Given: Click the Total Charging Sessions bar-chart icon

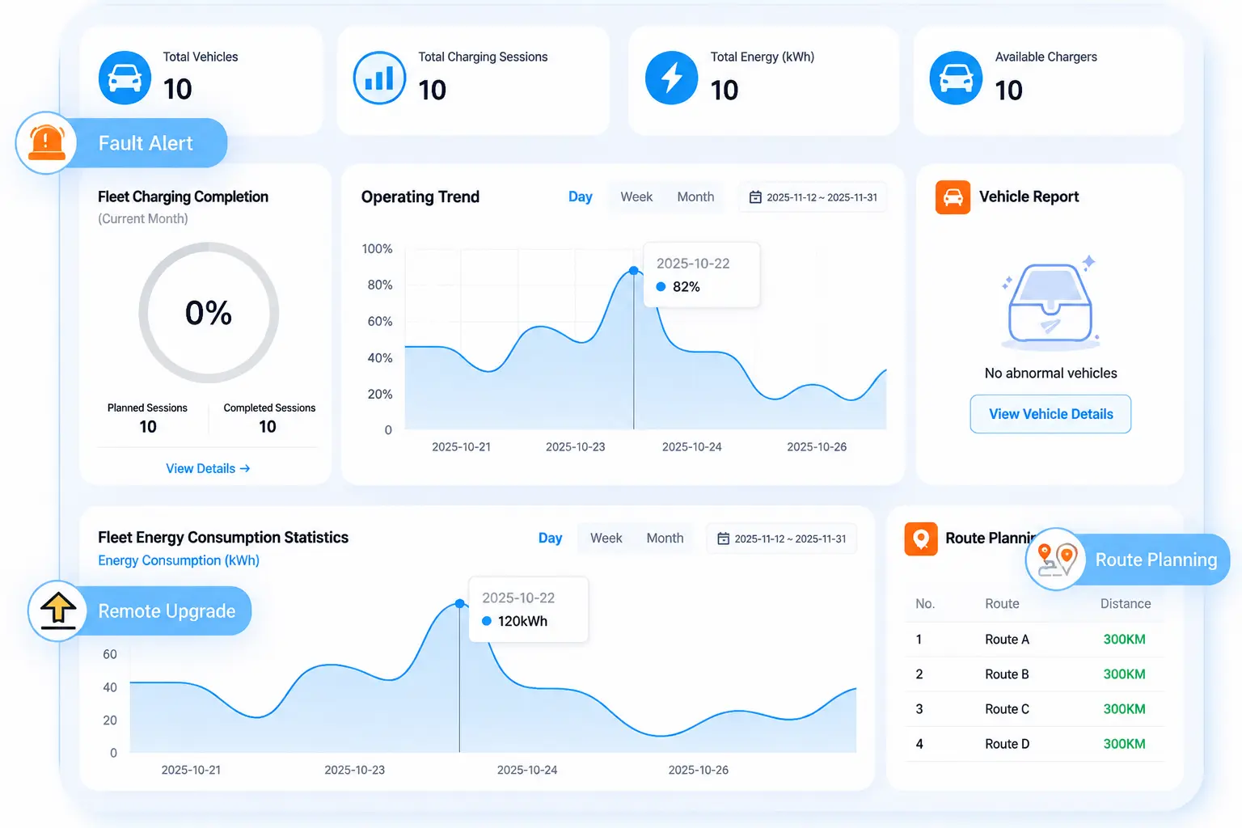Looking at the screenshot, I should (x=379, y=78).
